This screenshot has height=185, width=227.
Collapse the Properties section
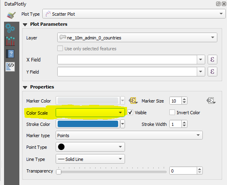pyautogui.click(x=25, y=87)
